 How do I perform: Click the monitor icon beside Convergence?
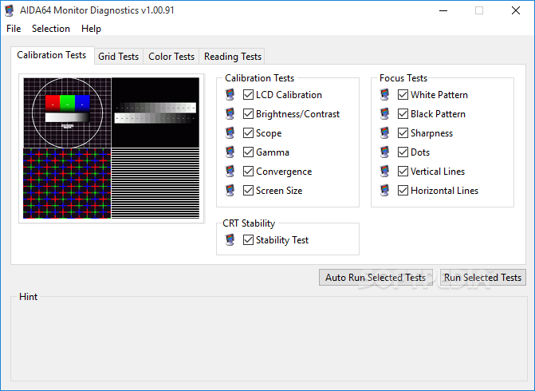(x=230, y=171)
